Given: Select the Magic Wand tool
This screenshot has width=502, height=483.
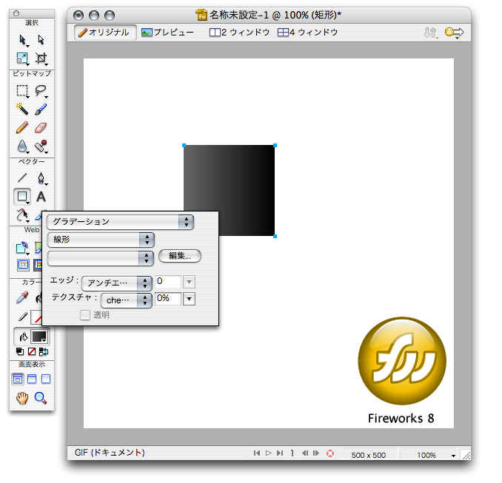Looking at the screenshot, I should click(22, 109).
